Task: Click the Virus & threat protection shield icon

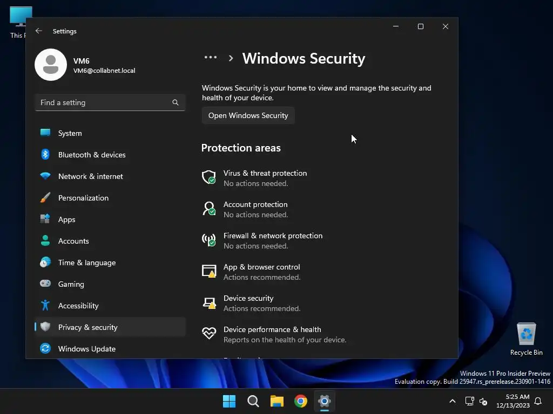Action: coord(209,177)
